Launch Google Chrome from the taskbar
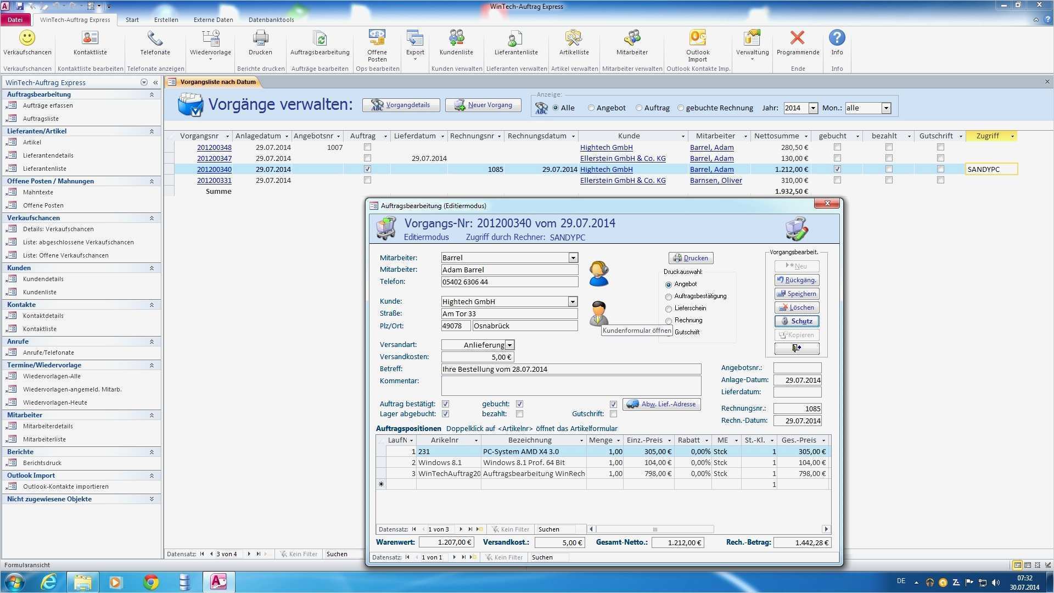The image size is (1054, 593). tap(151, 582)
